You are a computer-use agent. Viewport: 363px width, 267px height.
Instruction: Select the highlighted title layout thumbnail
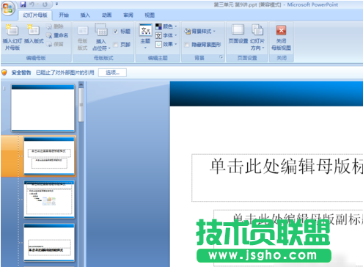point(49,156)
